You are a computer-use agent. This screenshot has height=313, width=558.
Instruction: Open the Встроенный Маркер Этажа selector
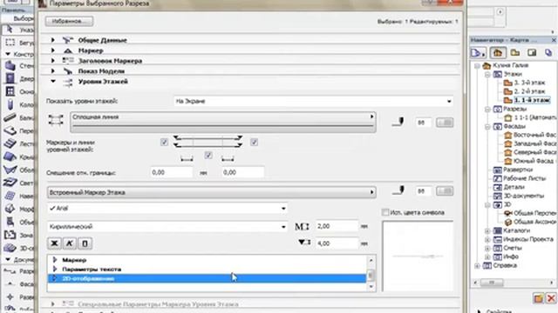point(211,192)
